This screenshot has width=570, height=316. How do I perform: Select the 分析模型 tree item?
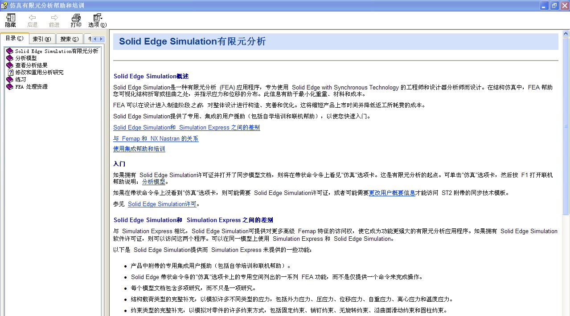click(26, 58)
